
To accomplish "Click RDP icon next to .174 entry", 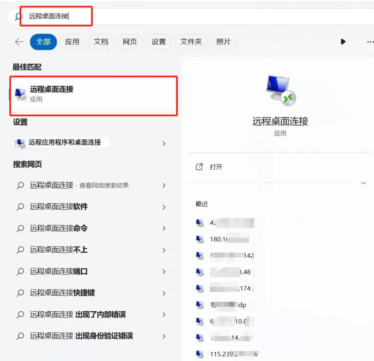I will 199,288.
